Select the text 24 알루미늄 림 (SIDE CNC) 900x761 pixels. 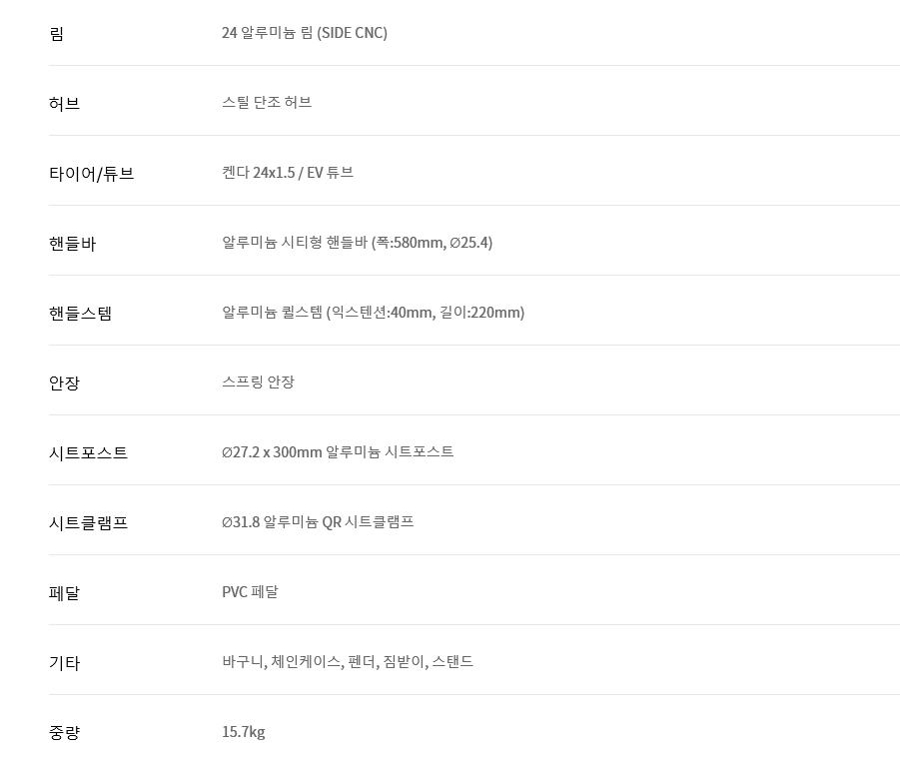pyautogui.click(x=305, y=33)
